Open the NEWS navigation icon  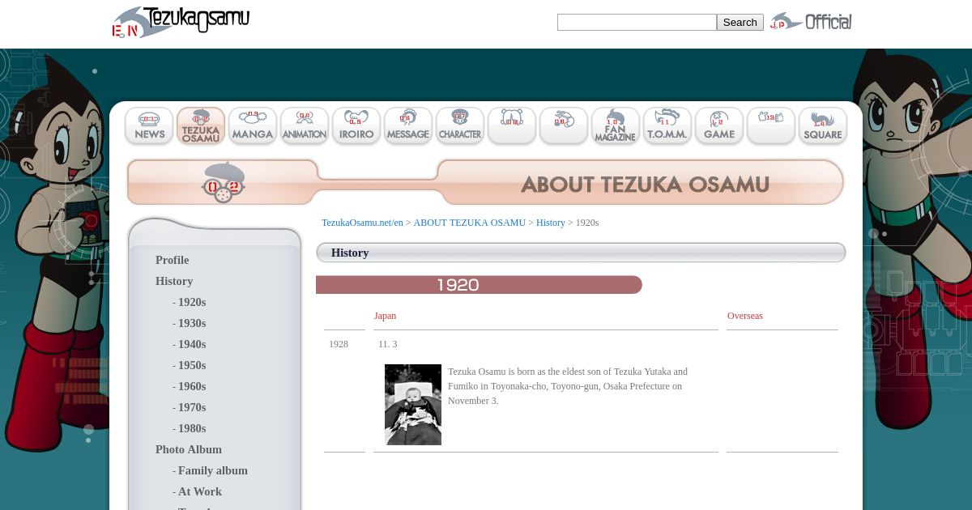point(149,126)
